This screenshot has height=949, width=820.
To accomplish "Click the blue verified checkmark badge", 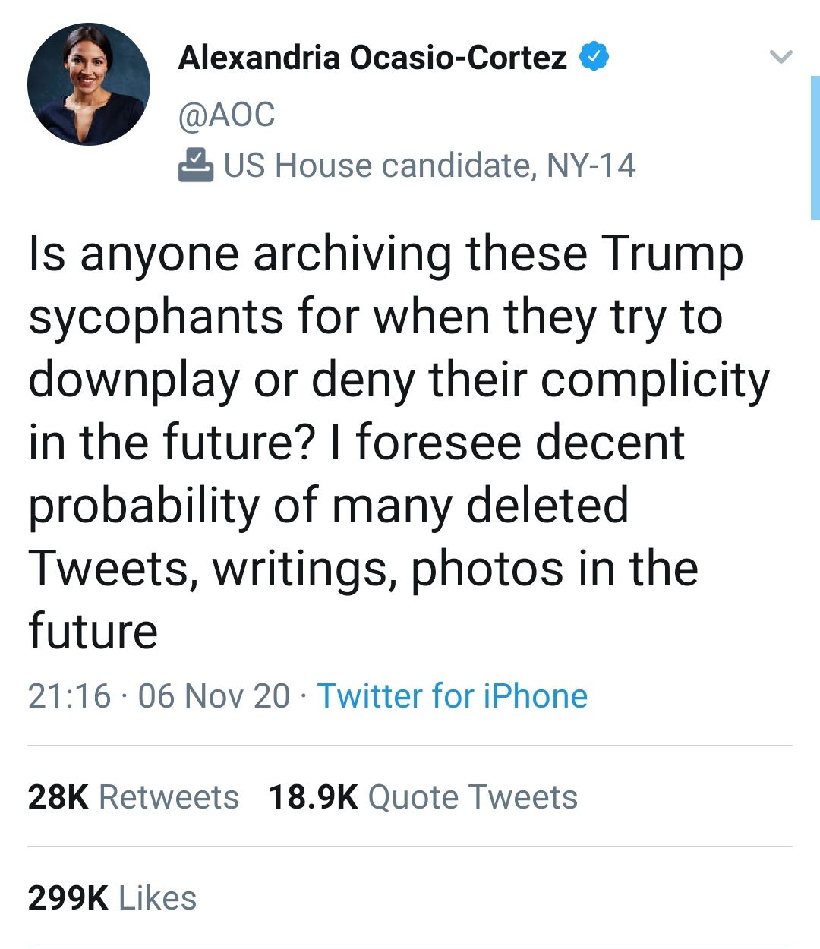I will [594, 57].
